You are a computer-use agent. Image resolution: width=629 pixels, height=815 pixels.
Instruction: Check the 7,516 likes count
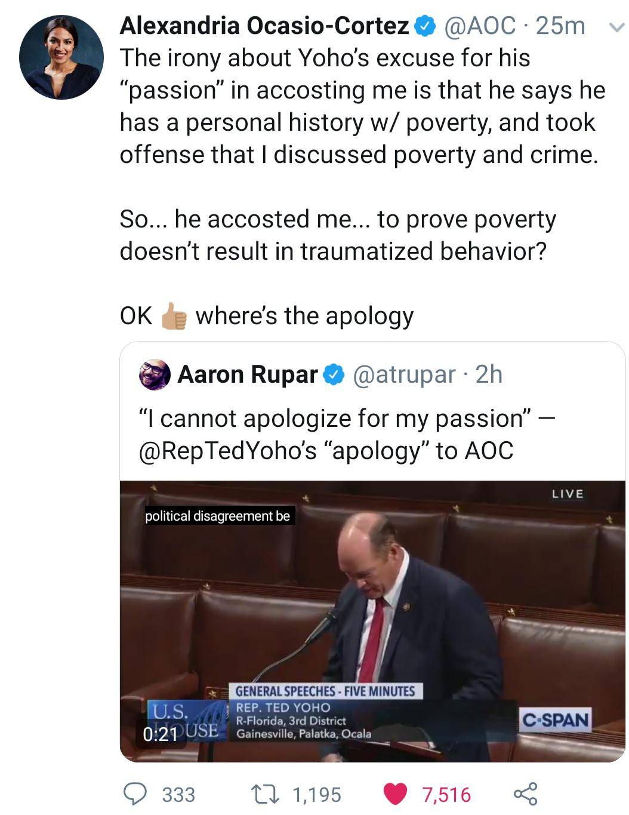point(445,794)
